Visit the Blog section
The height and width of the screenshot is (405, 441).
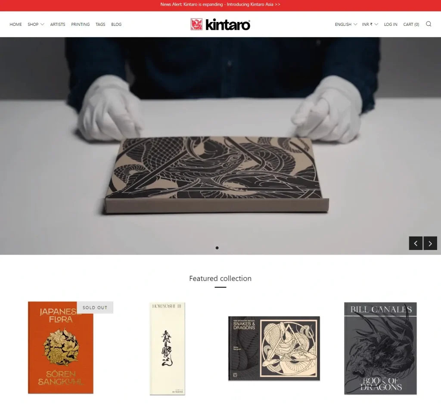[116, 25]
